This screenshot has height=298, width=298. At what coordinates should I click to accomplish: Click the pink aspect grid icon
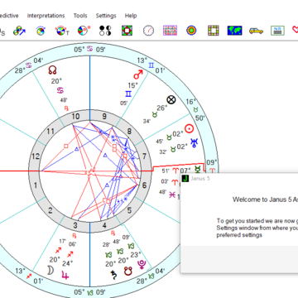click(170, 31)
